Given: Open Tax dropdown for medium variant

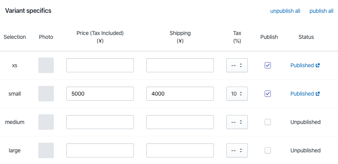Looking at the screenshot, I should (237, 122).
